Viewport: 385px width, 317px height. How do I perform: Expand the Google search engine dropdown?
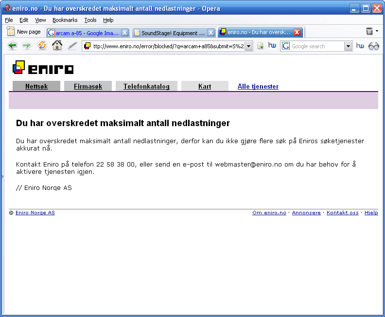pyautogui.click(x=348, y=46)
